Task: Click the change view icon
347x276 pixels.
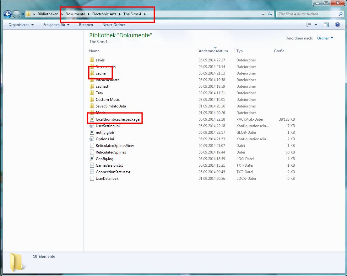Action: click(x=309, y=25)
